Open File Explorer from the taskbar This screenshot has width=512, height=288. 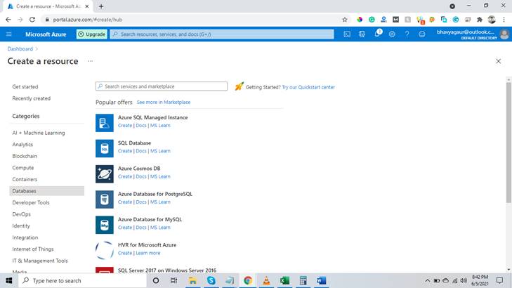tap(192, 280)
